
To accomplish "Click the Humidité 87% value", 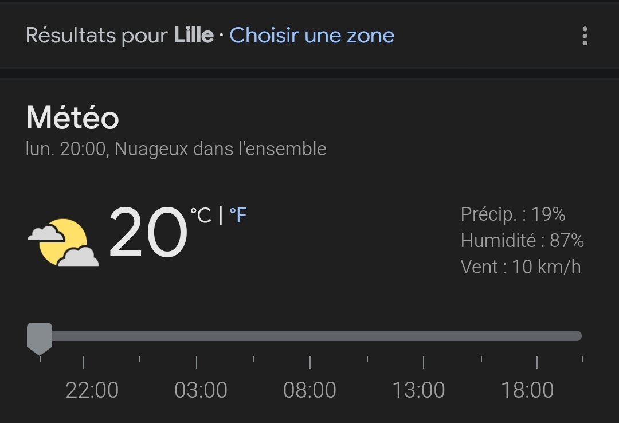I will [522, 241].
